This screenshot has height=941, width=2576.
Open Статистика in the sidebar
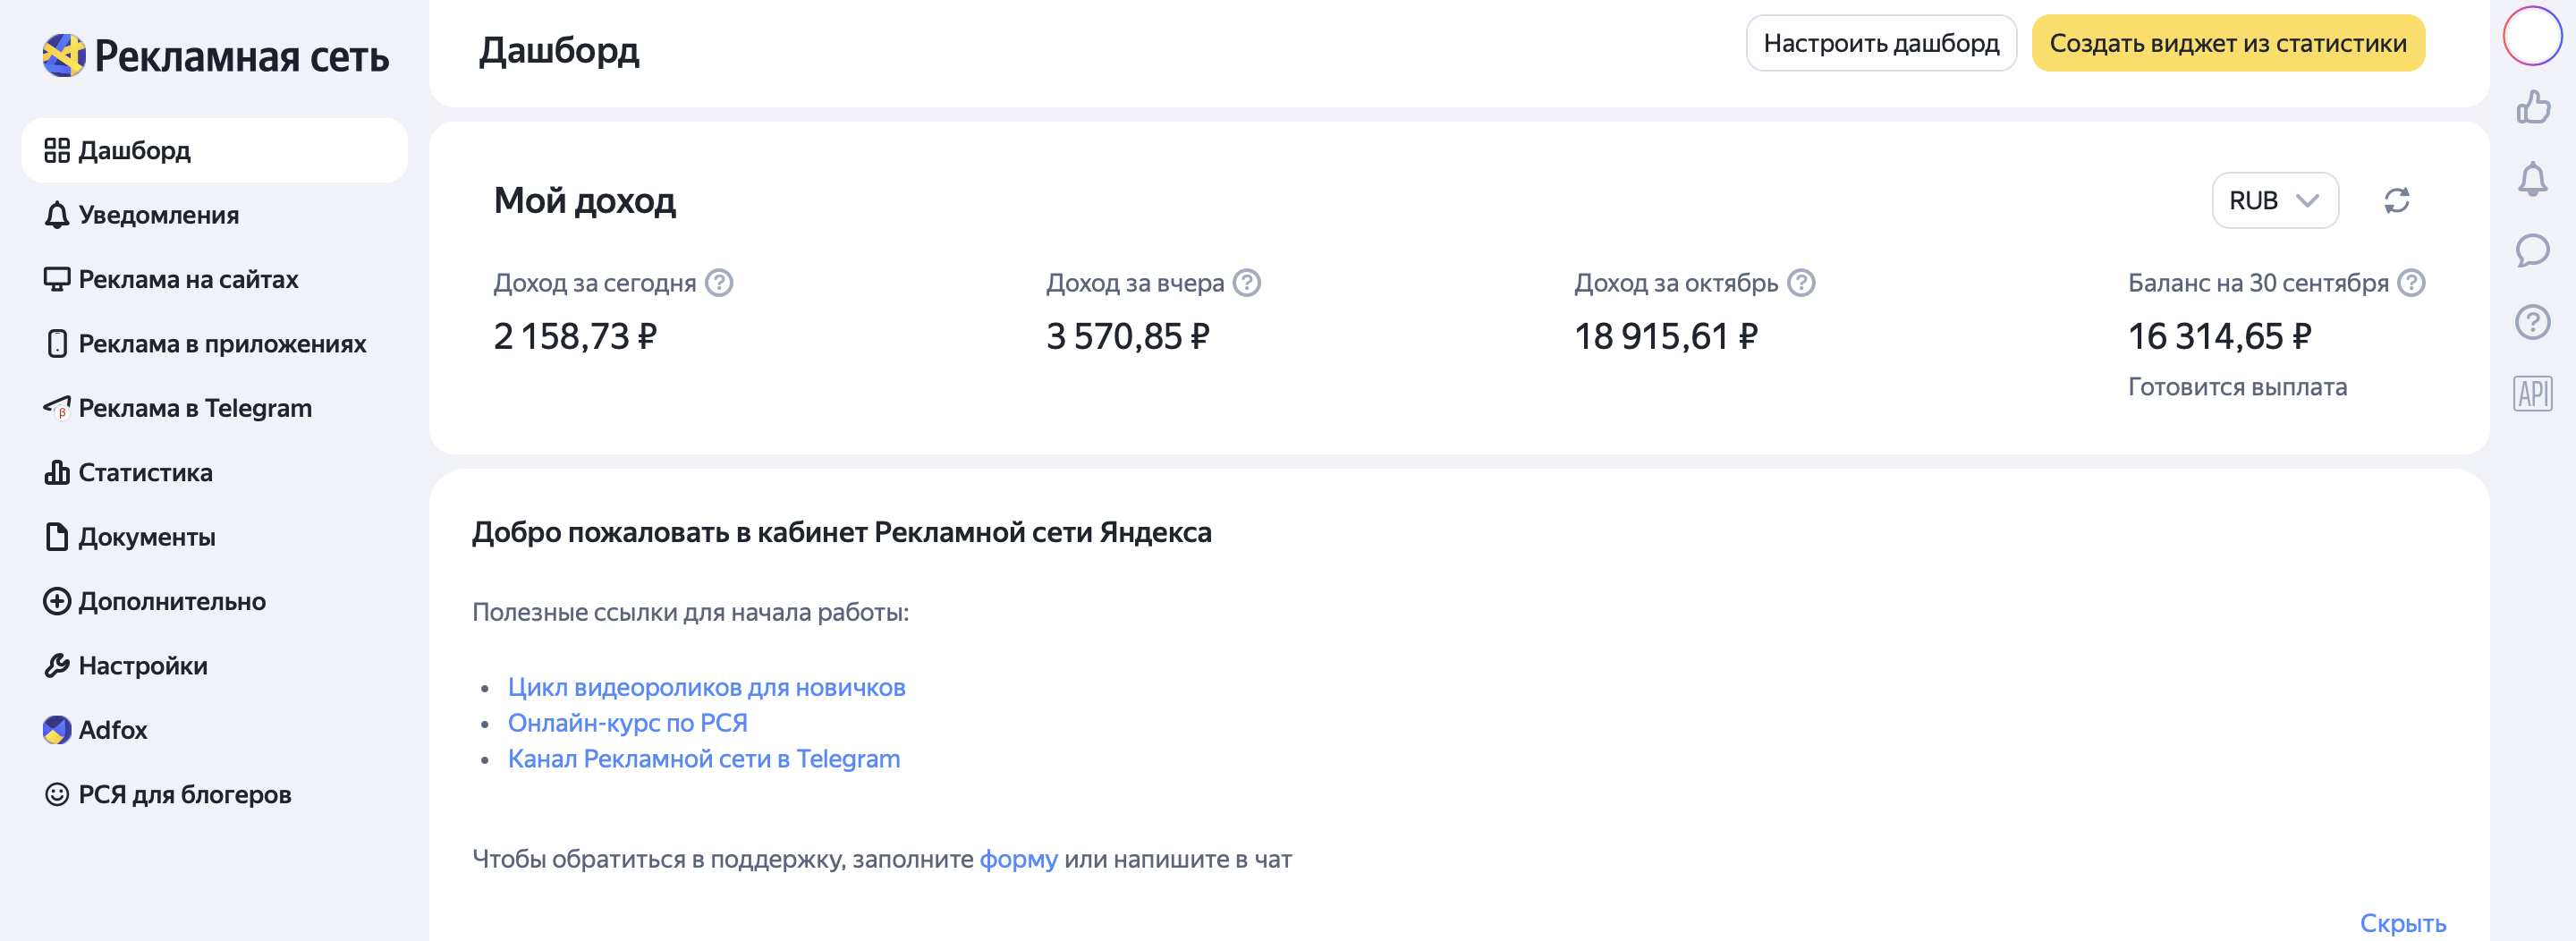(x=145, y=472)
